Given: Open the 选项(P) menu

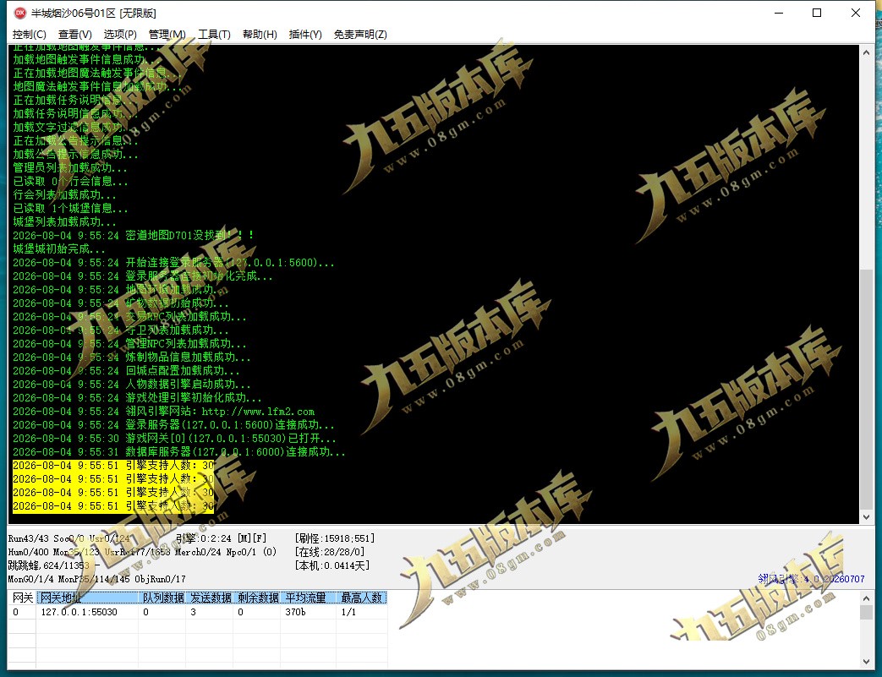Looking at the screenshot, I should click(x=120, y=35).
